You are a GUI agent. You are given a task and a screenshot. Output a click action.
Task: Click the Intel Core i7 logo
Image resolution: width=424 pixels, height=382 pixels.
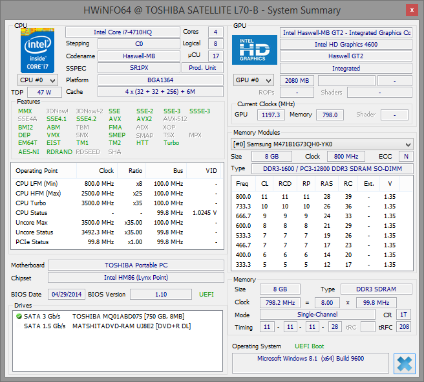coord(37,50)
